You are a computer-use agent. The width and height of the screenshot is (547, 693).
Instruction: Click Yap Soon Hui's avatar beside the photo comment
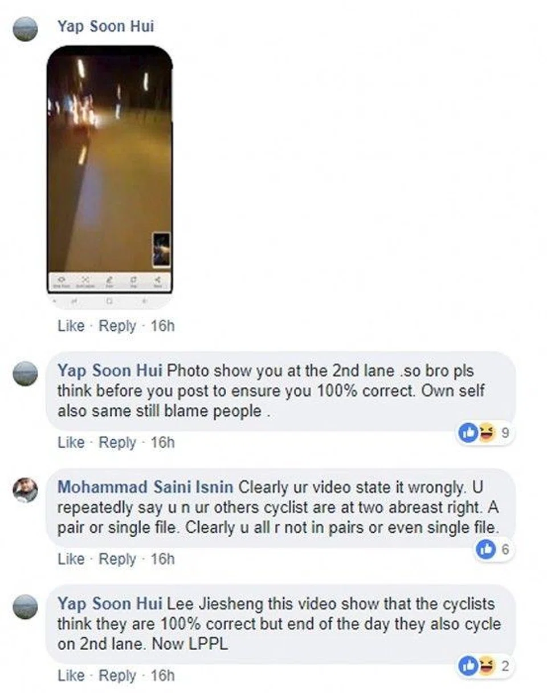(25, 29)
